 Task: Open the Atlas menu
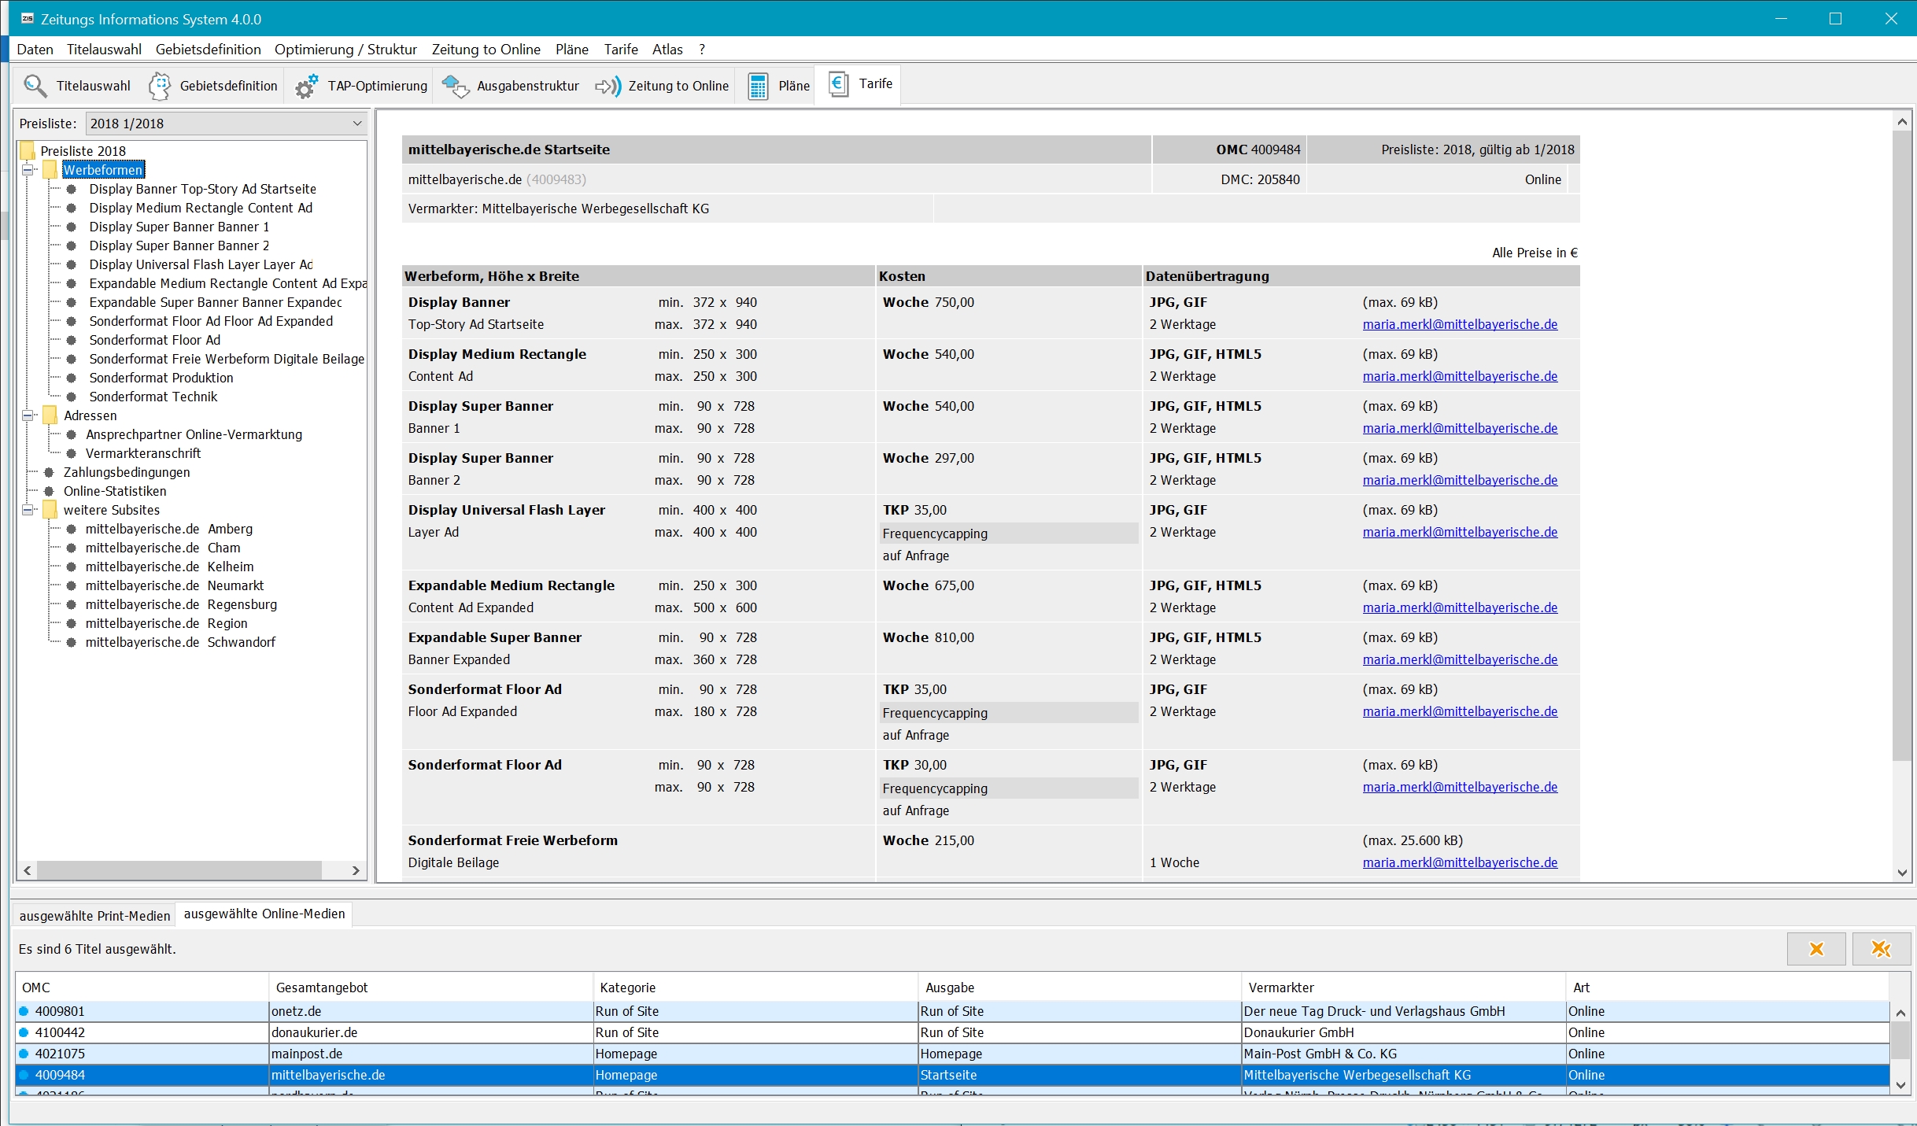(667, 50)
